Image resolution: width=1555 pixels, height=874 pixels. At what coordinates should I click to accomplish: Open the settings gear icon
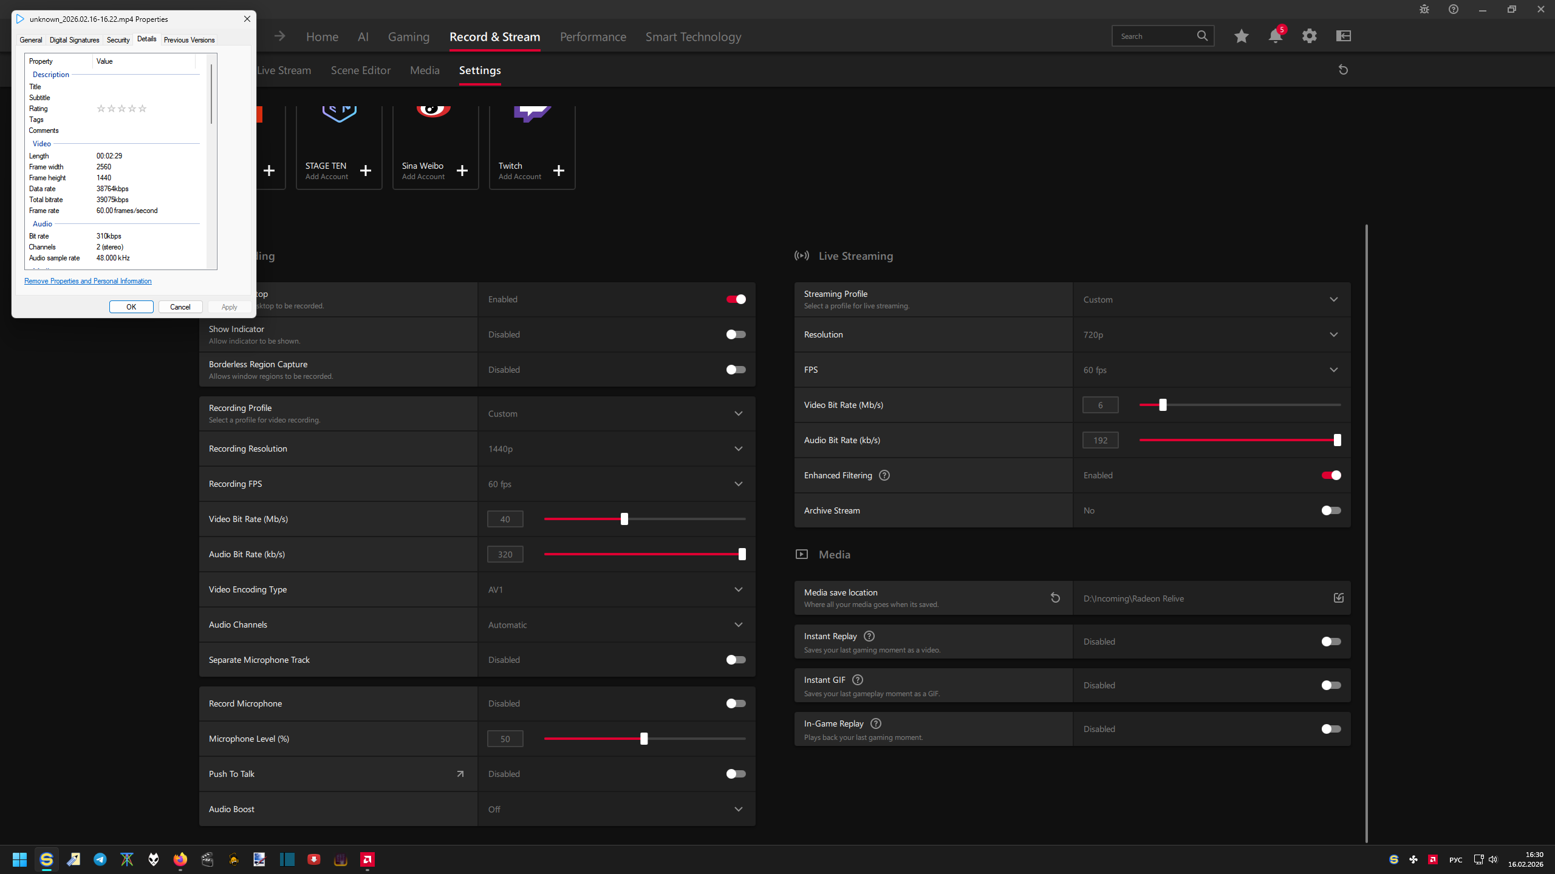[1309, 36]
